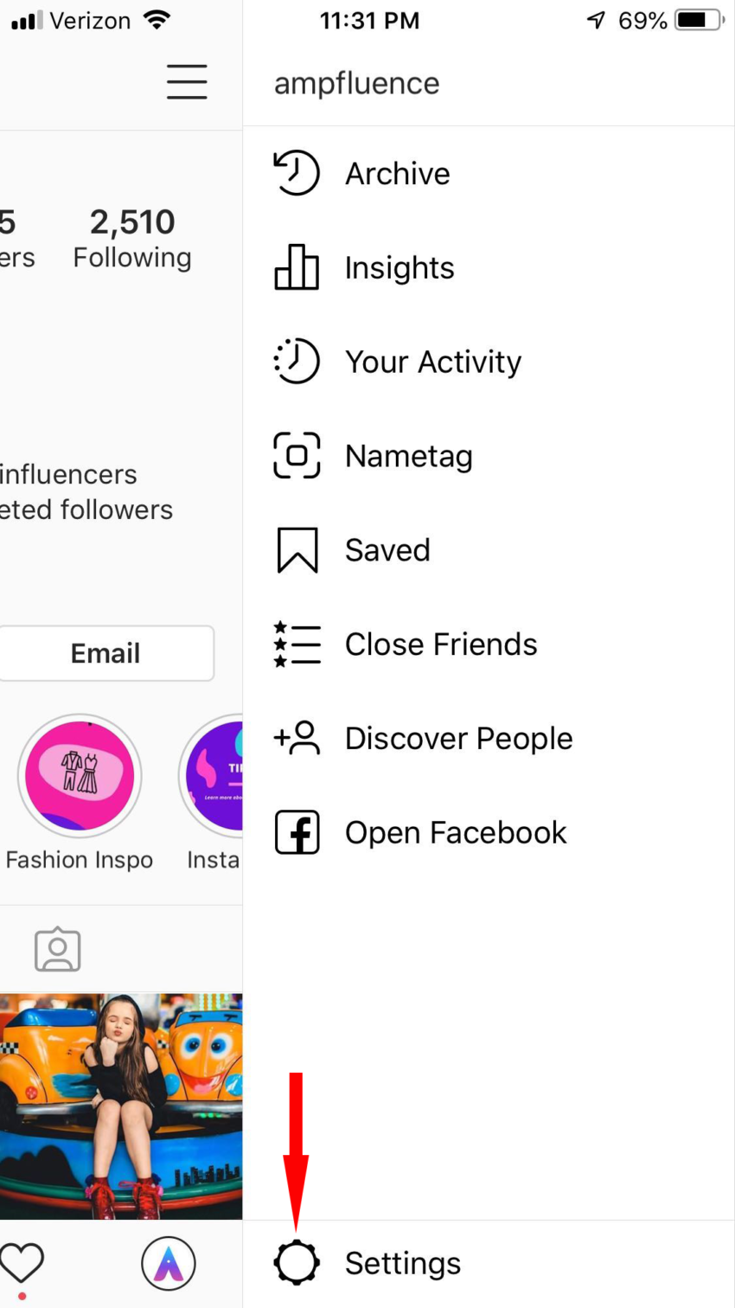The image size is (735, 1308).
Task: Tap the Your Activity clock icon
Action: pyautogui.click(x=297, y=362)
